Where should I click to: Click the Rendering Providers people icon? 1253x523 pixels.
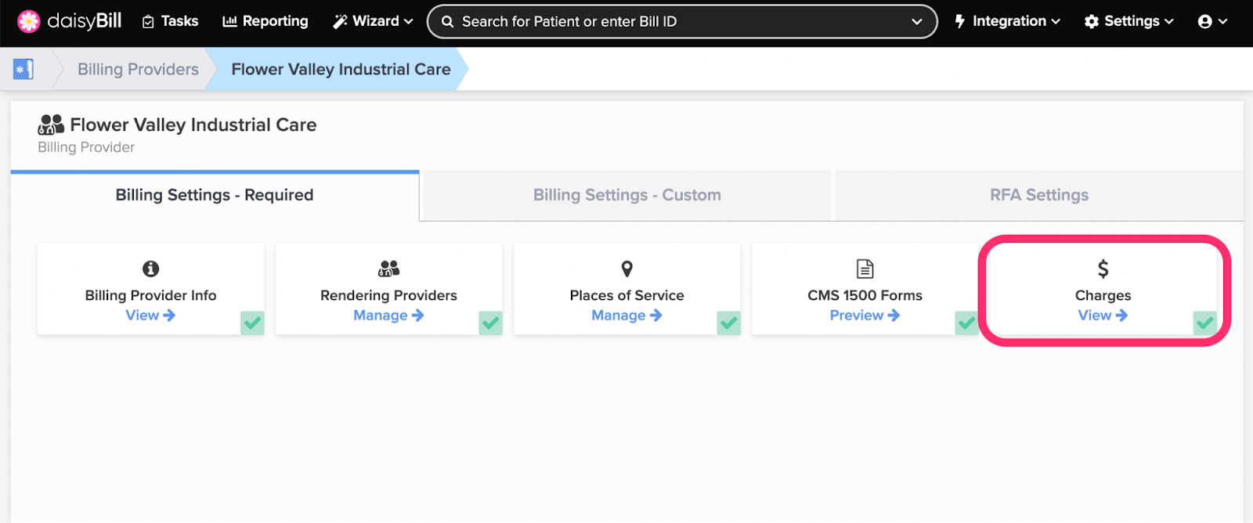(389, 269)
